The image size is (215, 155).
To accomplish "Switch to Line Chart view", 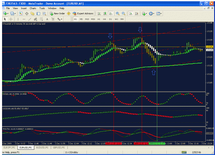I will pyautogui.click(x=111, y=13).
